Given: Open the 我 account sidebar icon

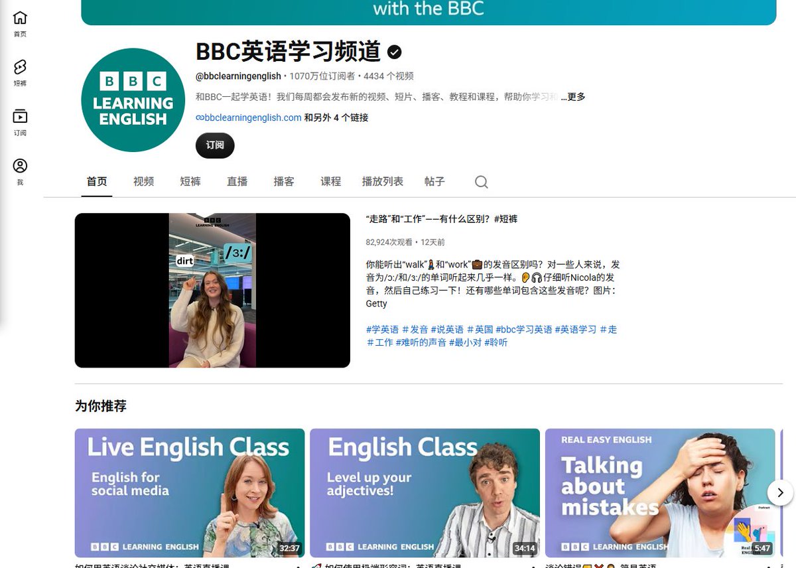Looking at the screenshot, I should point(20,172).
